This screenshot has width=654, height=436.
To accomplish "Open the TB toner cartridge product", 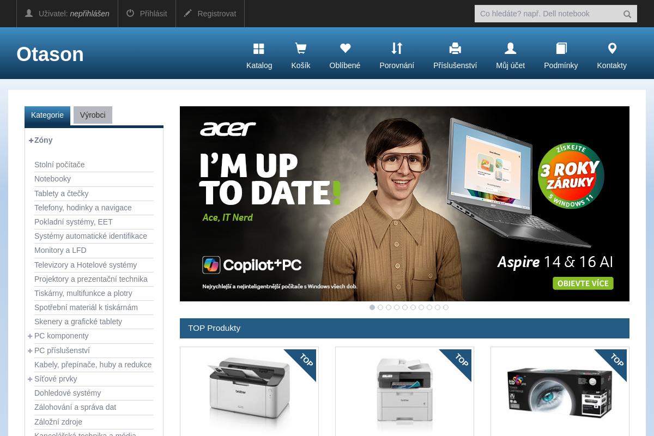I will (560, 391).
